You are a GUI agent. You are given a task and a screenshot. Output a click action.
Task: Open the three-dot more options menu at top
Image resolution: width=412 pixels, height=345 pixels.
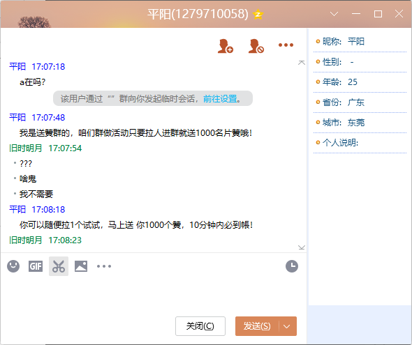pyautogui.click(x=286, y=45)
